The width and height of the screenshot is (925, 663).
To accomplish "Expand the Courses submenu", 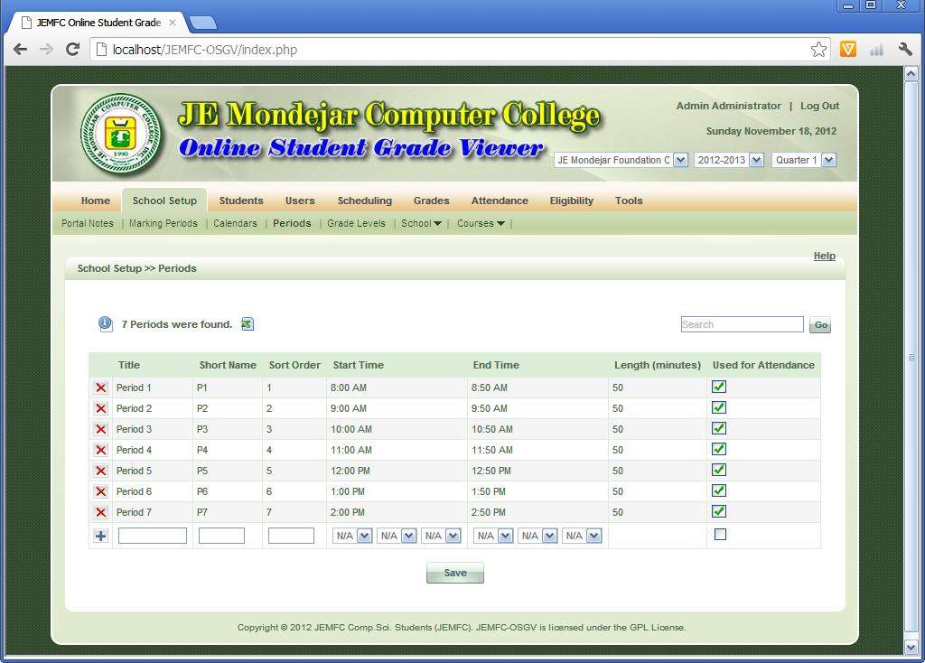I will point(481,223).
